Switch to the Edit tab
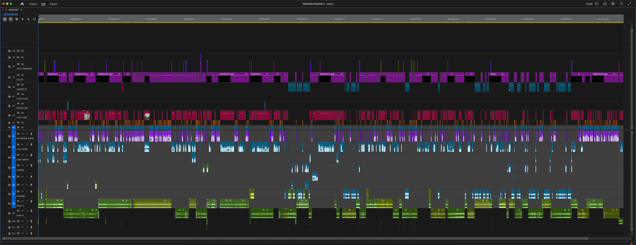 click(43, 4)
